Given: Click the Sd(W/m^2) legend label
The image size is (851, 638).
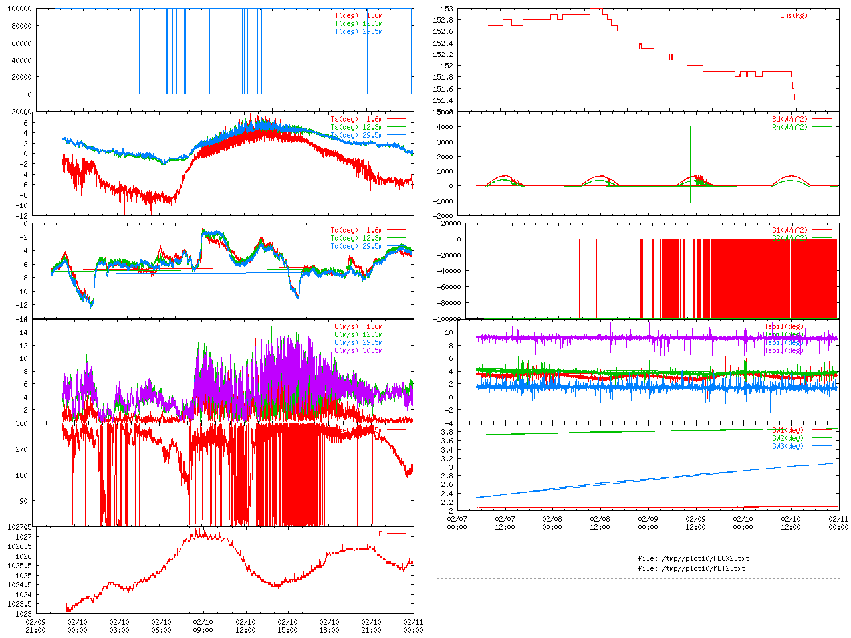Looking at the screenshot, I should tap(789, 120).
